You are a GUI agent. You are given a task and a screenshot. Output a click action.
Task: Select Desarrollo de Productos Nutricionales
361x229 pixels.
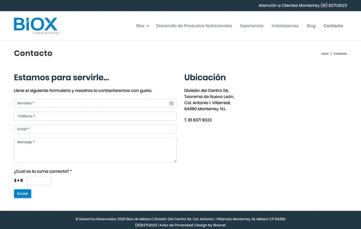pyautogui.click(x=194, y=26)
